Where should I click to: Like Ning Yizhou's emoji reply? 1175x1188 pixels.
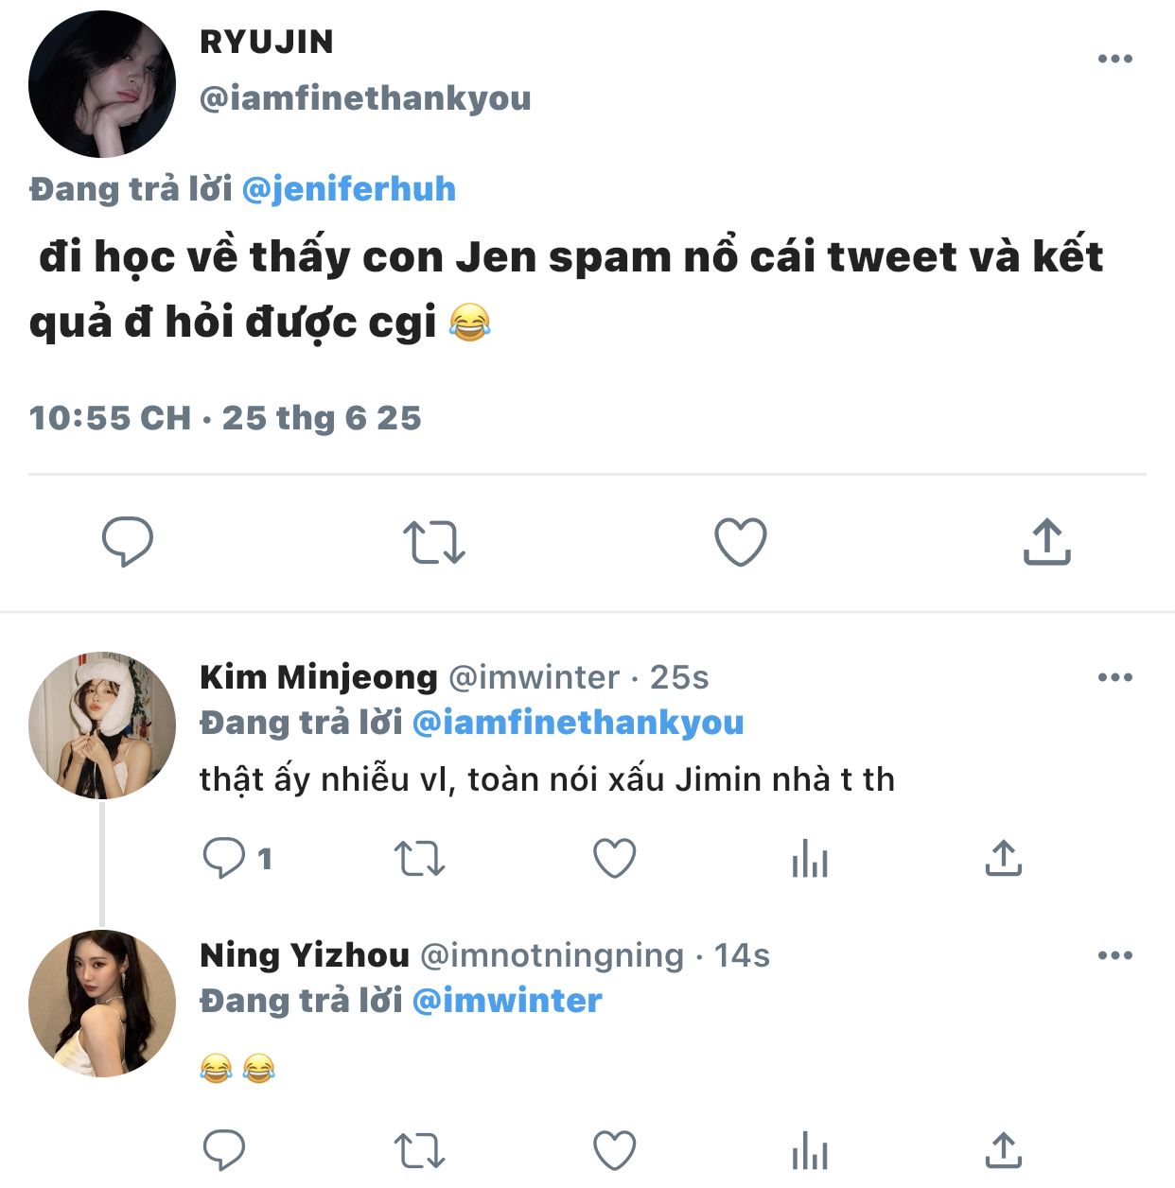pos(614,1151)
